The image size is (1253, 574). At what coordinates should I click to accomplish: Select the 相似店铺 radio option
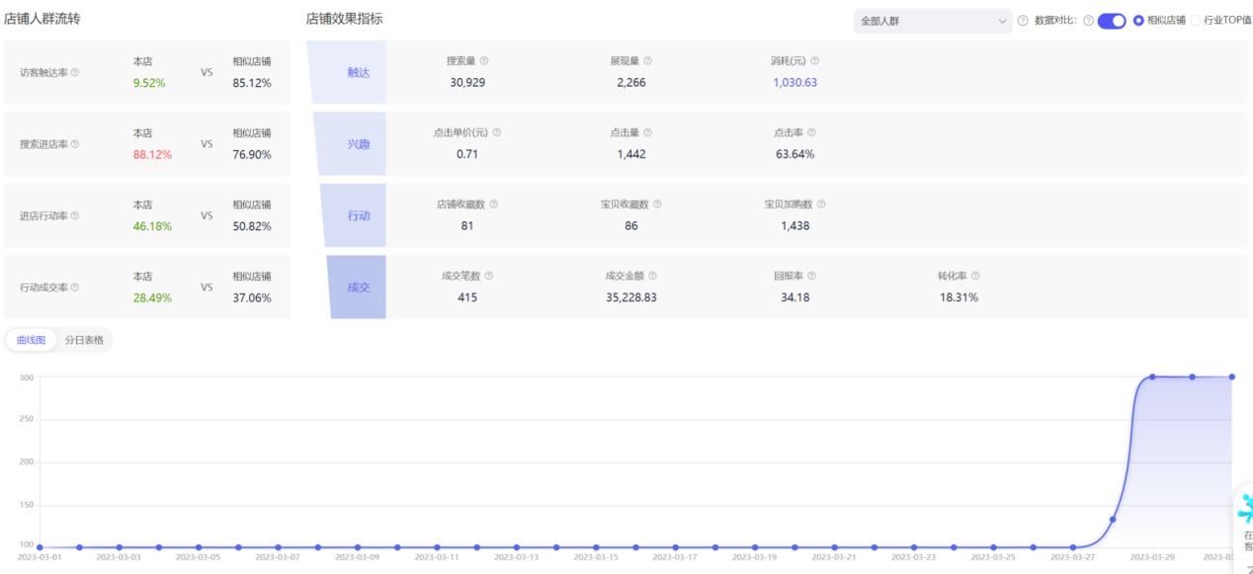(x=1138, y=21)
